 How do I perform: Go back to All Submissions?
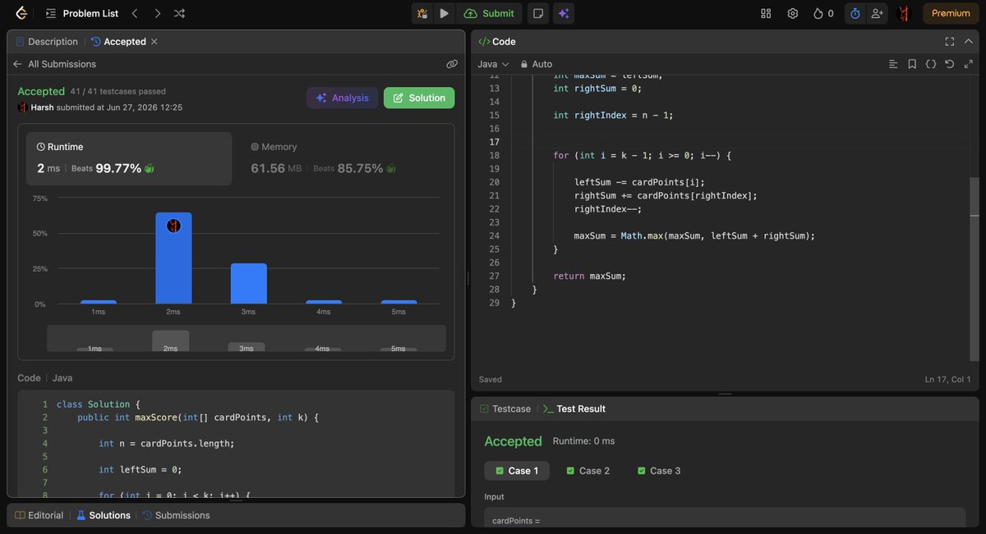[x=54, y=64]
